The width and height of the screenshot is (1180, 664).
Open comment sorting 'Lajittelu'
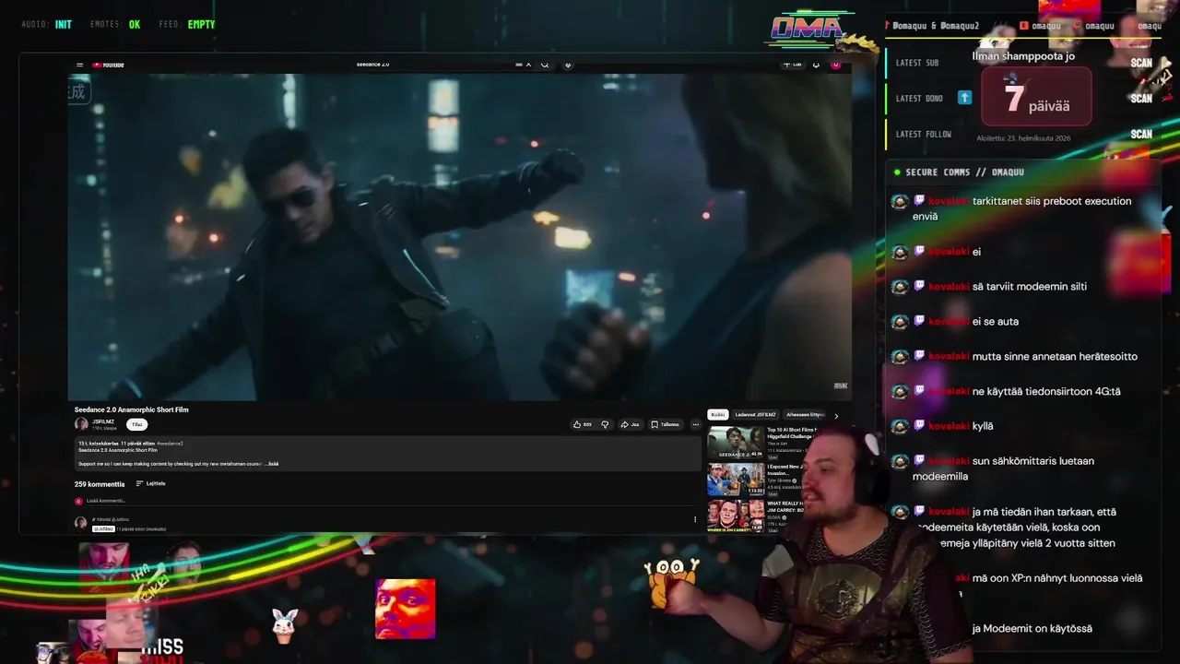[151, 483]
